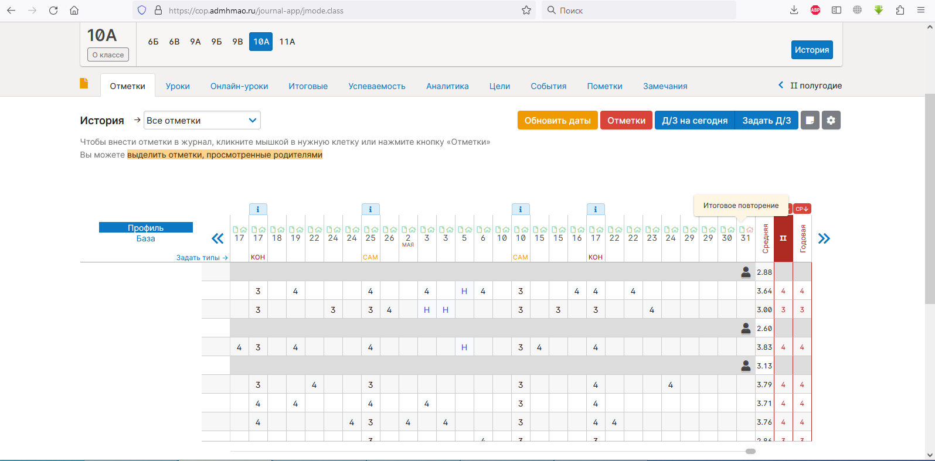Go to earlier dates with the left double-chevron
This screenshot has height=461, width=935.
click(217, 238)
